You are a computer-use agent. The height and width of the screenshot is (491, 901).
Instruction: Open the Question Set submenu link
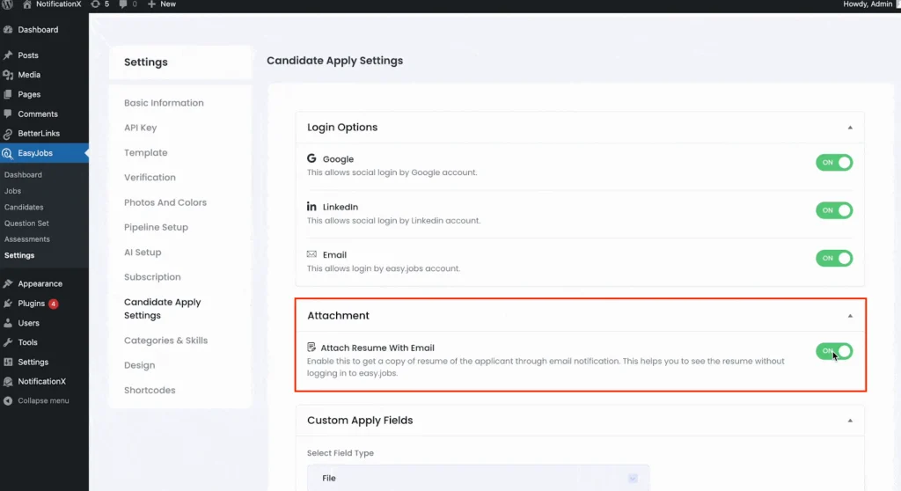pos(26,224)
